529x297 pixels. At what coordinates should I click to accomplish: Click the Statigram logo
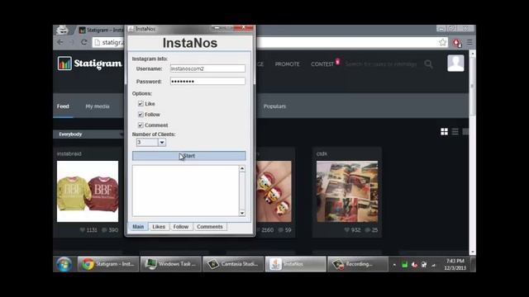[90, 64]
